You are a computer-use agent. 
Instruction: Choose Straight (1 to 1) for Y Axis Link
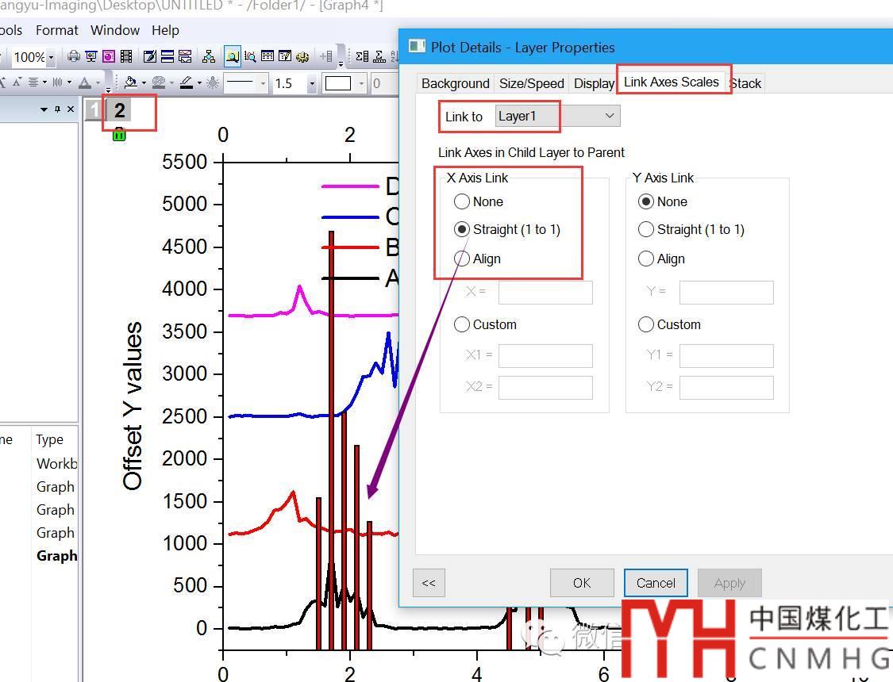[x=646, y=229]
